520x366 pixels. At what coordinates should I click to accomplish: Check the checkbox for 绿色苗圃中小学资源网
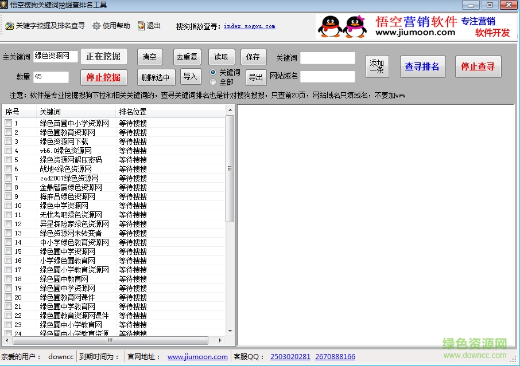click(7, 123)
